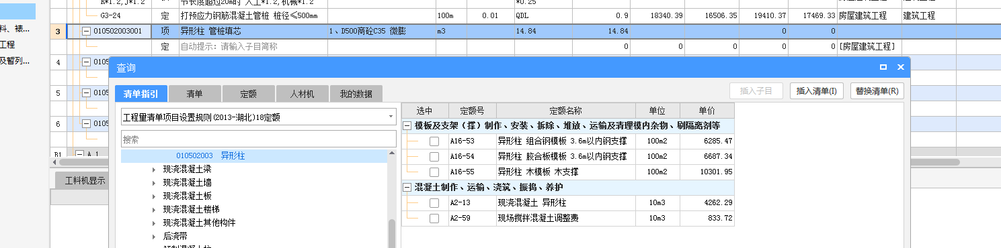This screenshot has height=248, width=1001.
Task: Collapse the 混凝土制作、运输、浇筑 group
Action: pyautogui.click(x=407, y=188)
